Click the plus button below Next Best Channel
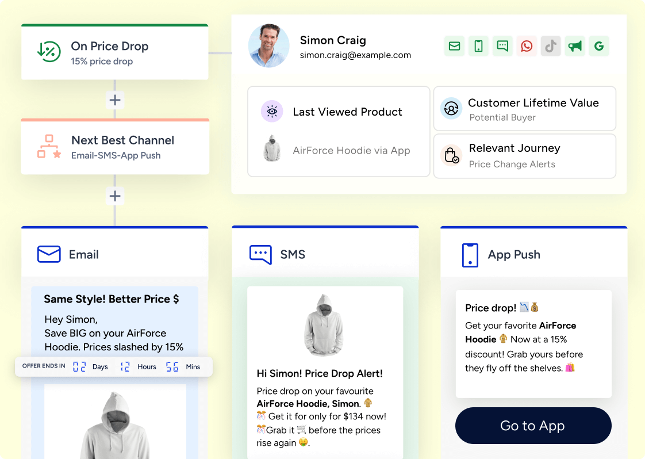Image resolution: width=645 pixels, height=459 pixels. click(115, 196)
